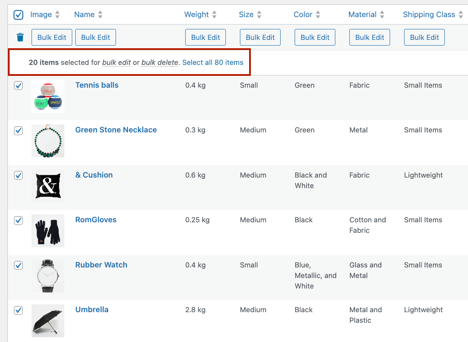Deselect the Tennis balls row checkbox
Viewport: 468px width, 342px height.
click(18, 86)
